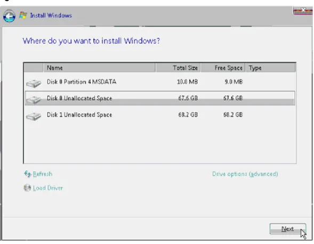Open Drive options (advanced)
The image size is (314, 244).
[x=245, y=174]
